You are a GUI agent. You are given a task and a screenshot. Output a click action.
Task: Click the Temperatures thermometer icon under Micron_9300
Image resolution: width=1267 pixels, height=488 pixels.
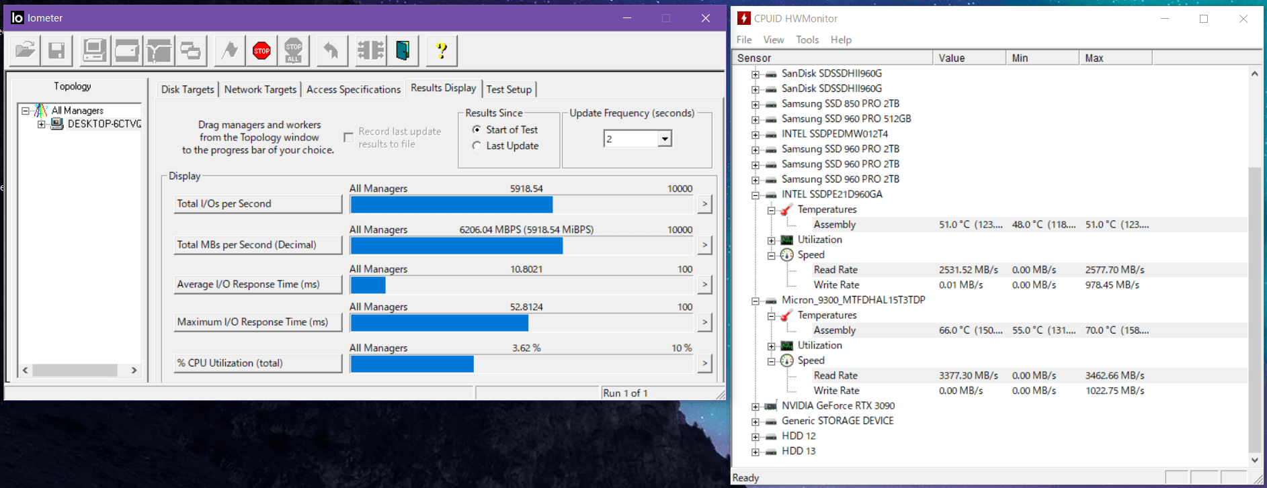[786, 315]
